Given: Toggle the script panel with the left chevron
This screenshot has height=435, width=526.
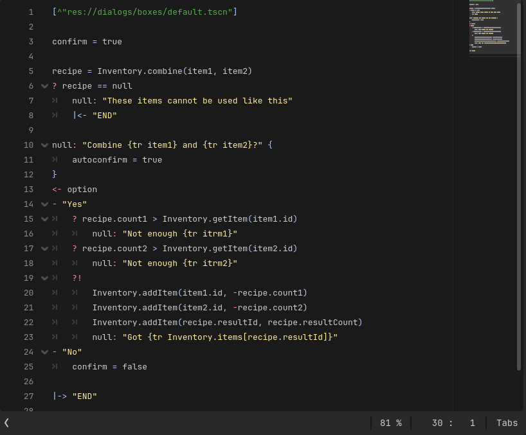Looking at the screenshot, I should click(x=6, y=423).
